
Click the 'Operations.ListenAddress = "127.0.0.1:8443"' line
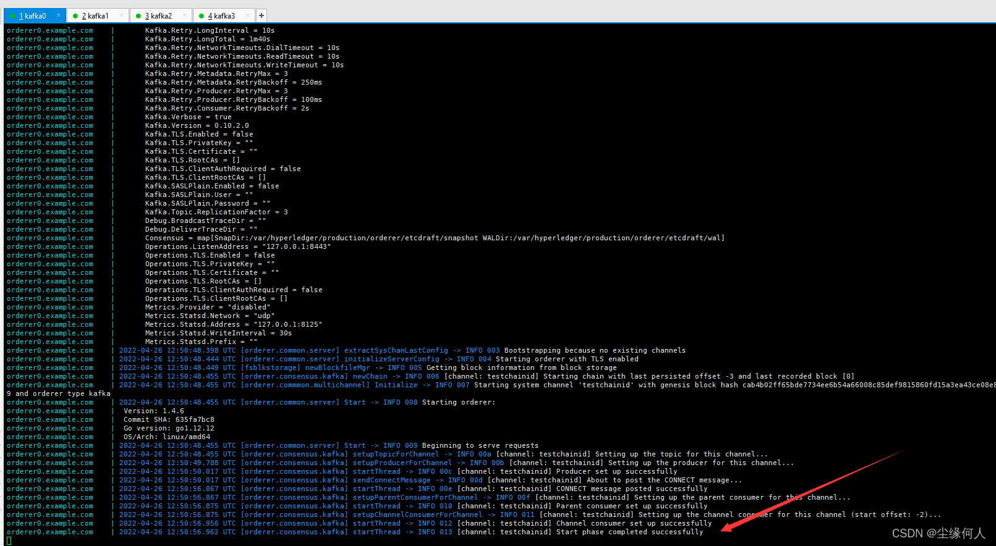click(238, 246)
